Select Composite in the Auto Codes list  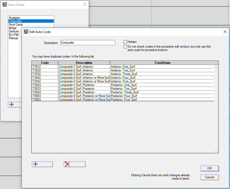[x=31, y=21]
